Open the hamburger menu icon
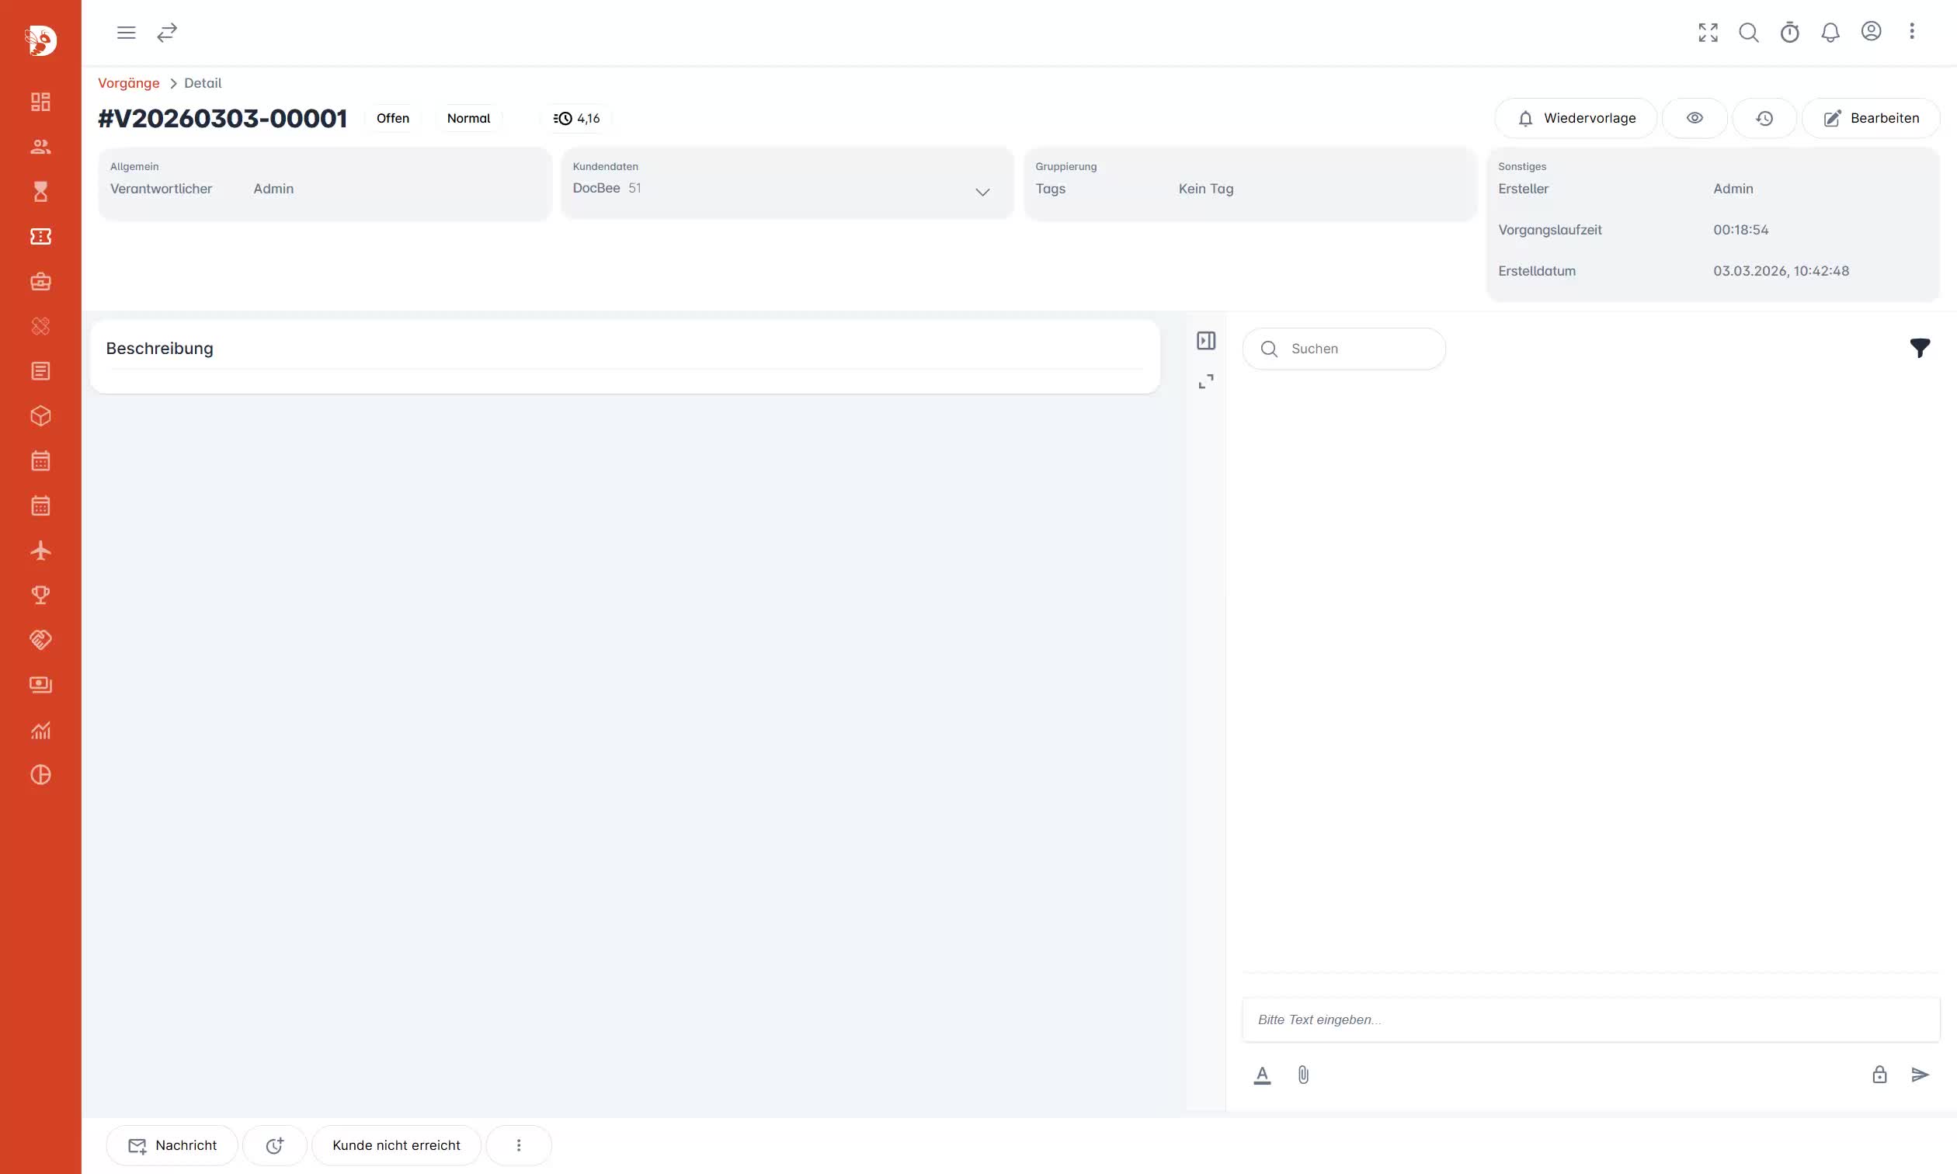Image resolution: width=1957 pixels, height=1174 pixels. (x=126, y=33)
